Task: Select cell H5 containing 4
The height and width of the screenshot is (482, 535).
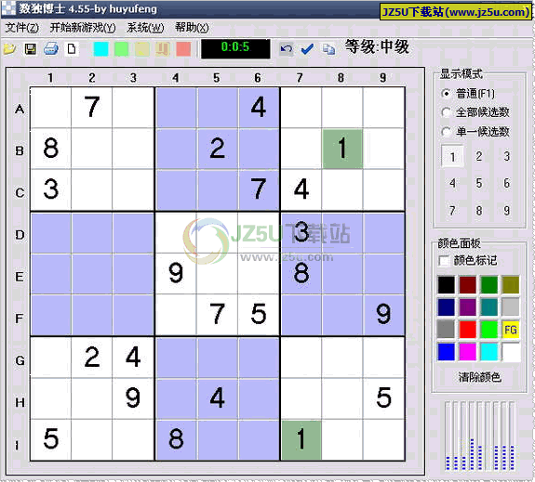Action: tap(217, 398)
